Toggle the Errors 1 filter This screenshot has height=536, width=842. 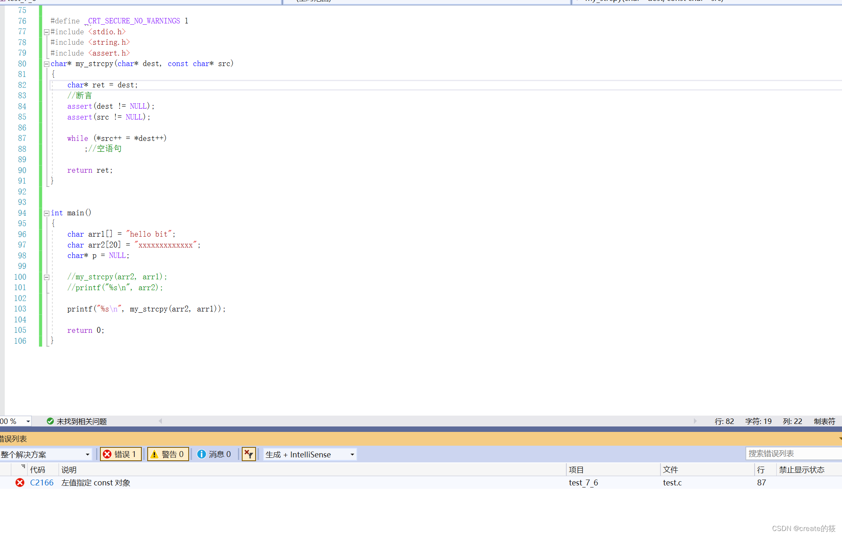point(120,454)
